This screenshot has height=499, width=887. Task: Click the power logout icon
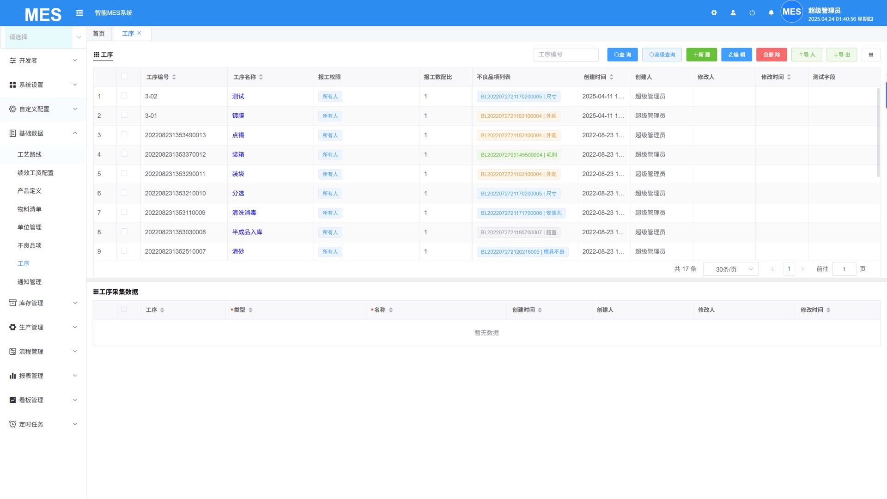pos(752,13)
